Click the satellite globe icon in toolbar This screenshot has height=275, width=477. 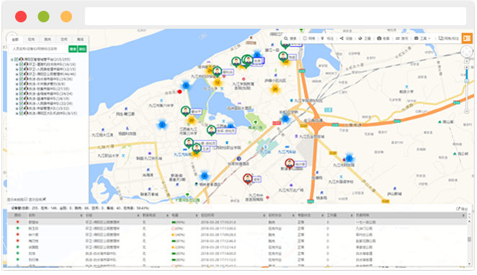click(x=360, y=39)
